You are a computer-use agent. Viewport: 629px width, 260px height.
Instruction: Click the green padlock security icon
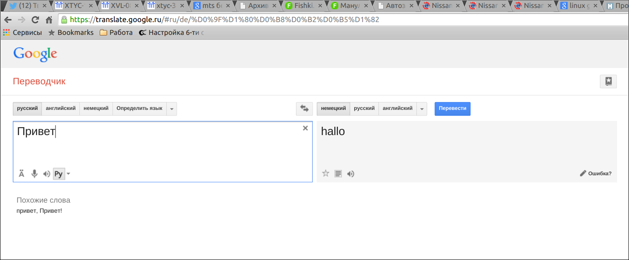coord(64,20)
